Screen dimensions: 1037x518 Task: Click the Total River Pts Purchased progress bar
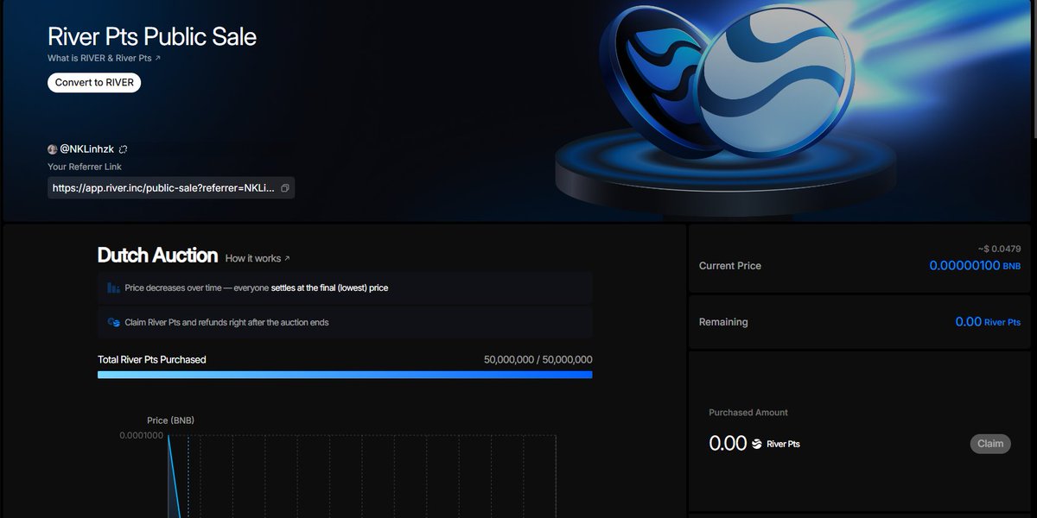point(345,375)
